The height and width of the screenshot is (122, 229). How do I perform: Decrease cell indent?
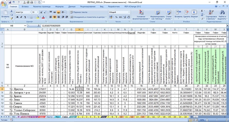click(63, 17)
